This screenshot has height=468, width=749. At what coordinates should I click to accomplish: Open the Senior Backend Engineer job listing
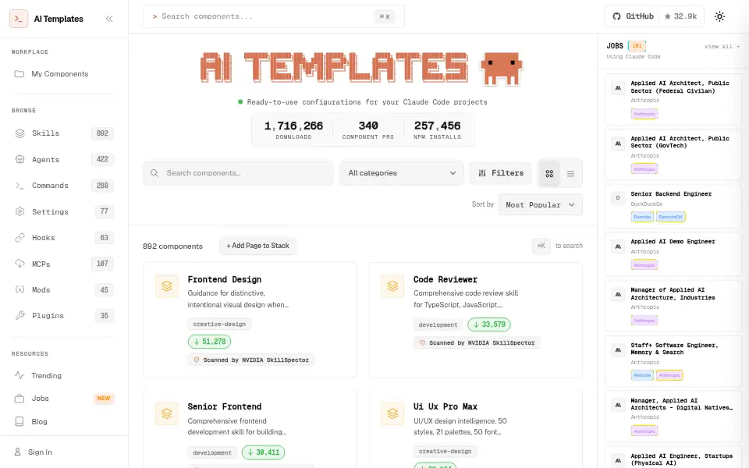coord(673,206)
